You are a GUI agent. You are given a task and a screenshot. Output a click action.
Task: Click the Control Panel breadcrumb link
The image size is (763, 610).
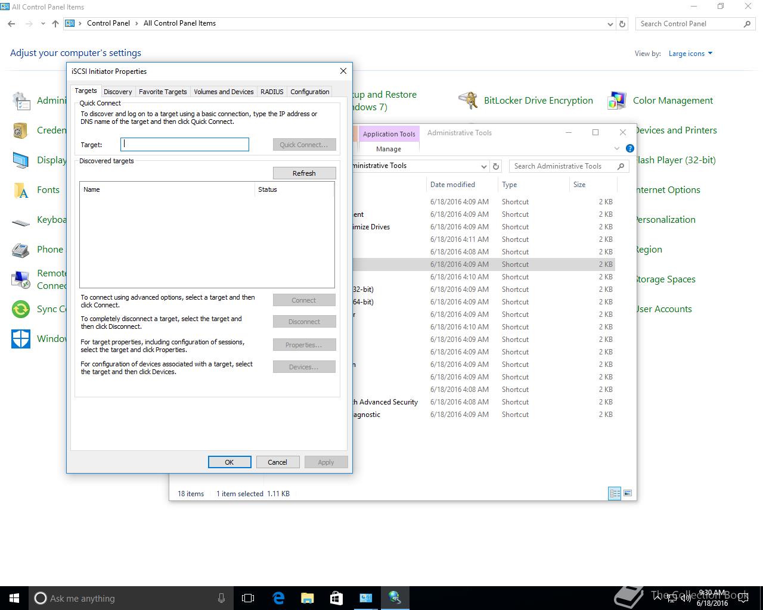tap(108, 23)
